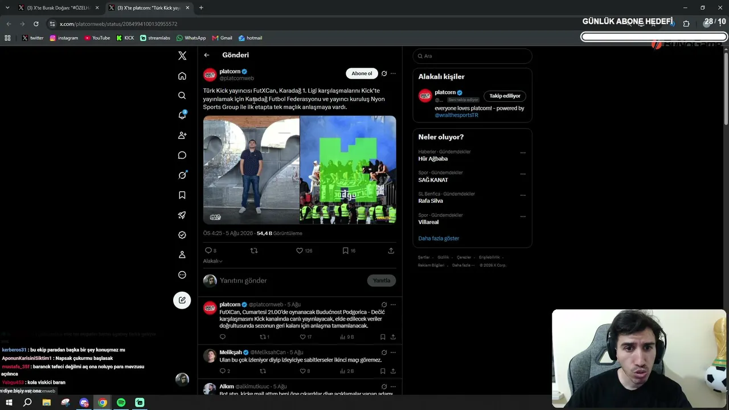Open Explore search icon in X sidebar
This screenshot has height=410, width=729.
[182, 96]
